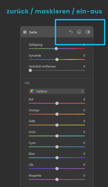Reset Farbe adjustments with undo arrow

[x=71, y=32]
